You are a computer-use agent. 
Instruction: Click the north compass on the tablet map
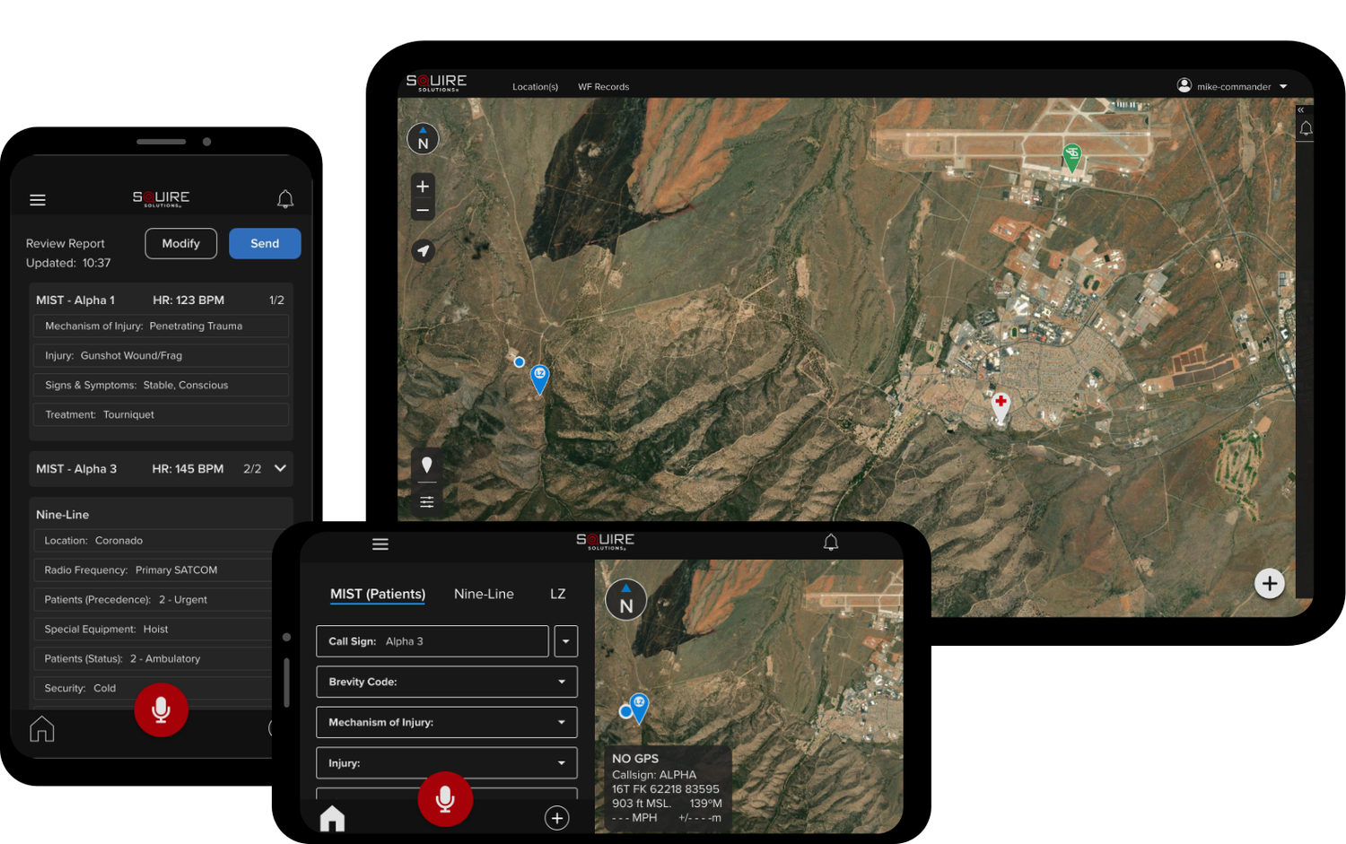click(423, 139)
